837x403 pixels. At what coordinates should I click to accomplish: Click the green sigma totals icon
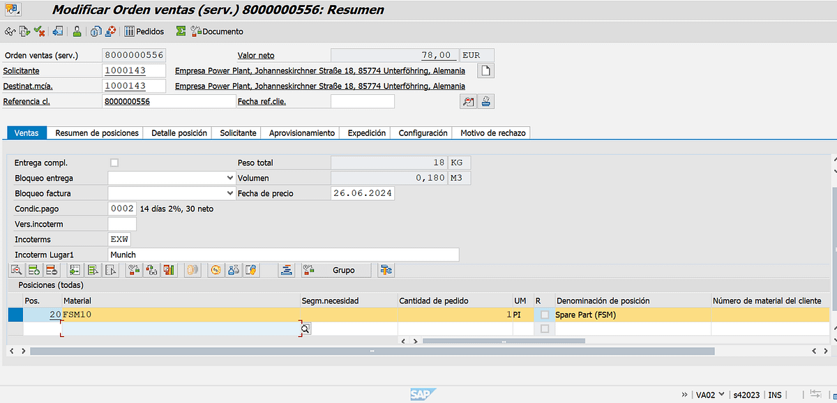(x=181, y=31)
